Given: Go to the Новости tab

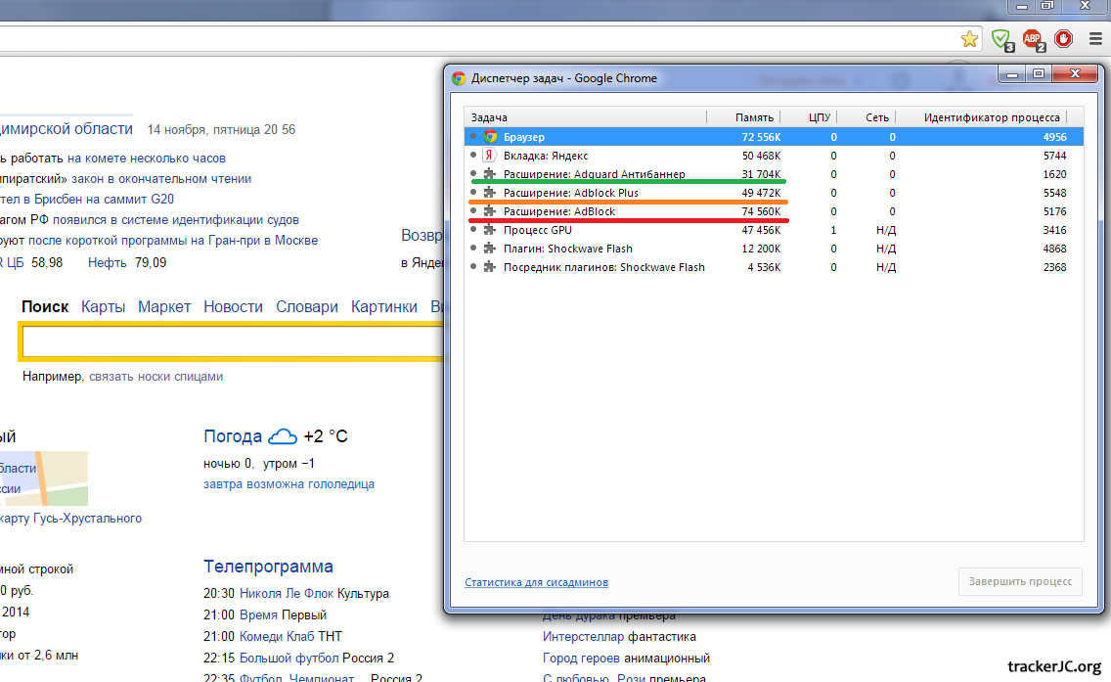Looking at the screenshot, I should click(233, 306).
